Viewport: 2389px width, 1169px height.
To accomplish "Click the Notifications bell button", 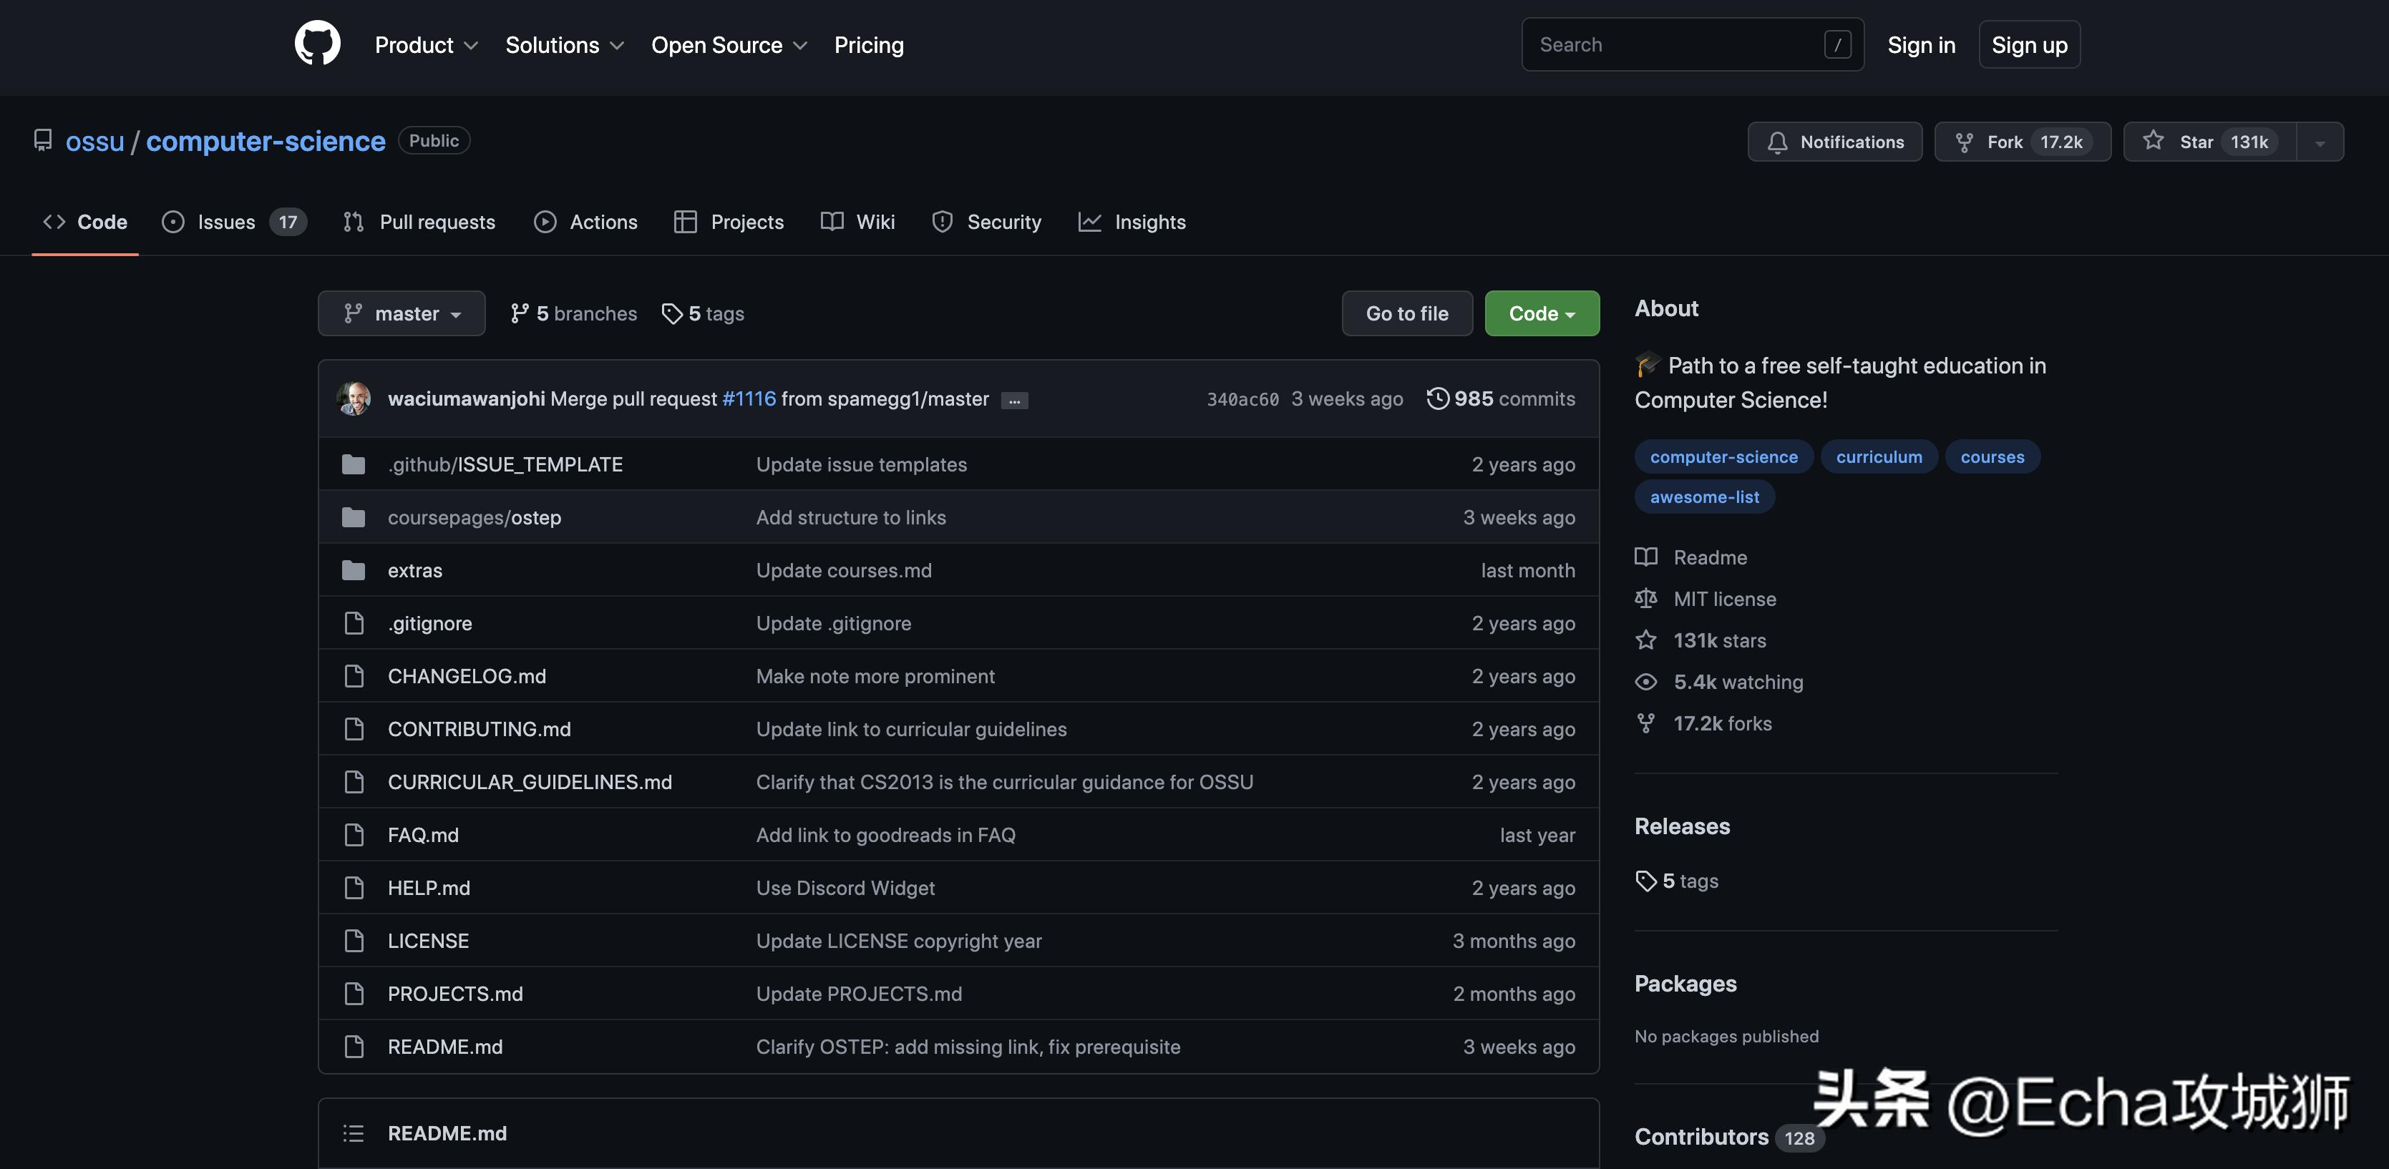I will click(1834, 142).
